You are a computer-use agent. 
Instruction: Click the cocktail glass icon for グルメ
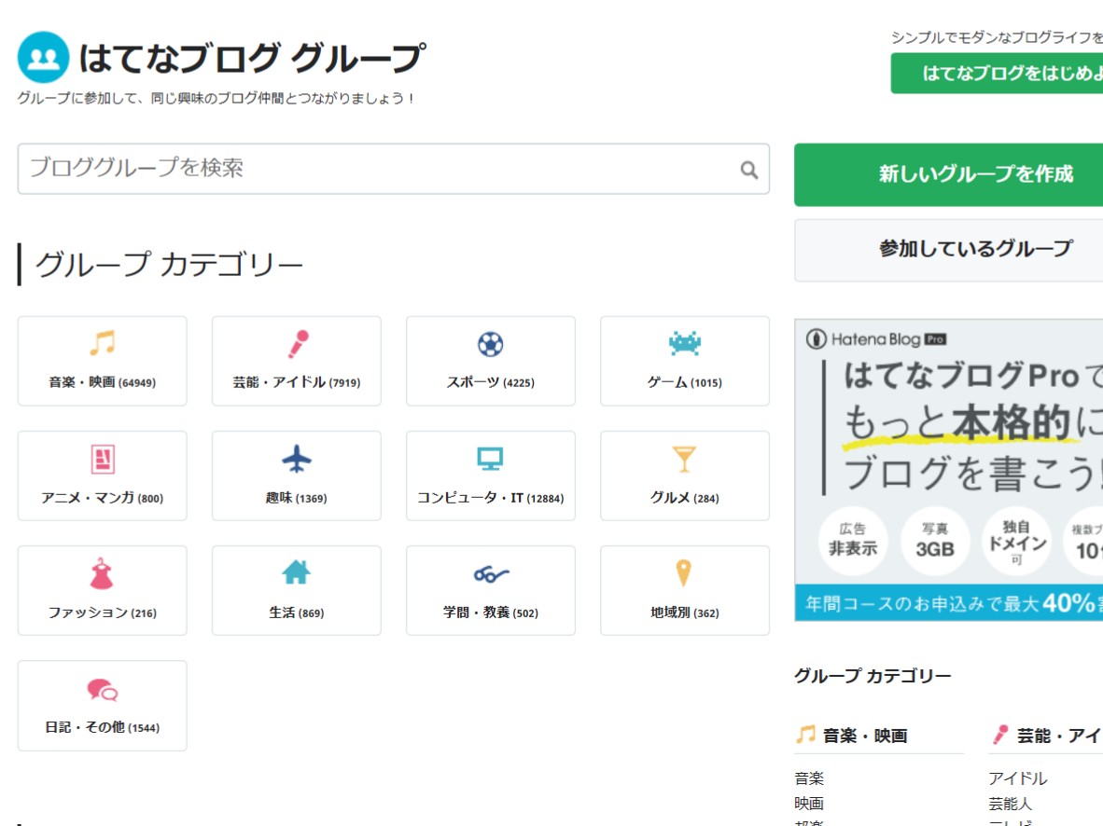pos(684,459)
